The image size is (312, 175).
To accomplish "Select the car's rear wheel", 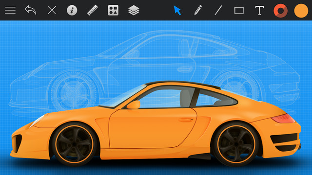I will (x=236, y=144).
